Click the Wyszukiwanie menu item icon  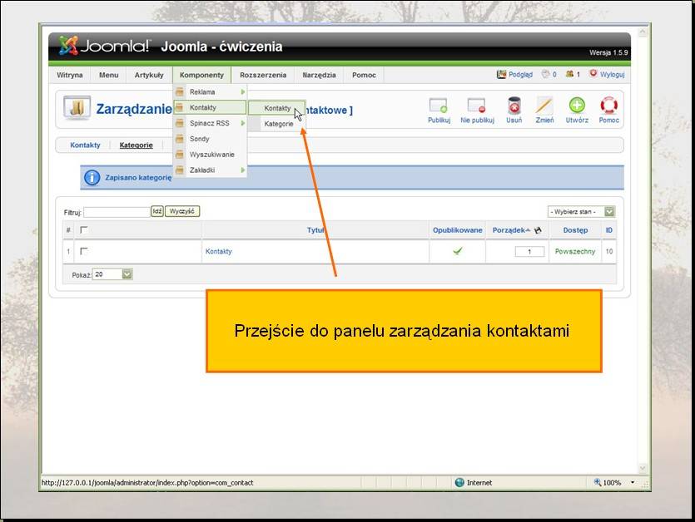pos(180,155)
